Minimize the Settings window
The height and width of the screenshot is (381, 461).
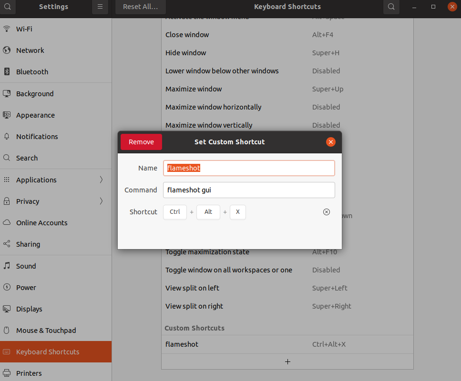(414, 7)
